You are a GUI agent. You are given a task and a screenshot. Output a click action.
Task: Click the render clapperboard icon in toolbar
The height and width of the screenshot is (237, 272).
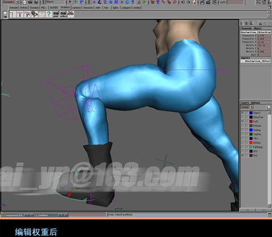[202, 2]
